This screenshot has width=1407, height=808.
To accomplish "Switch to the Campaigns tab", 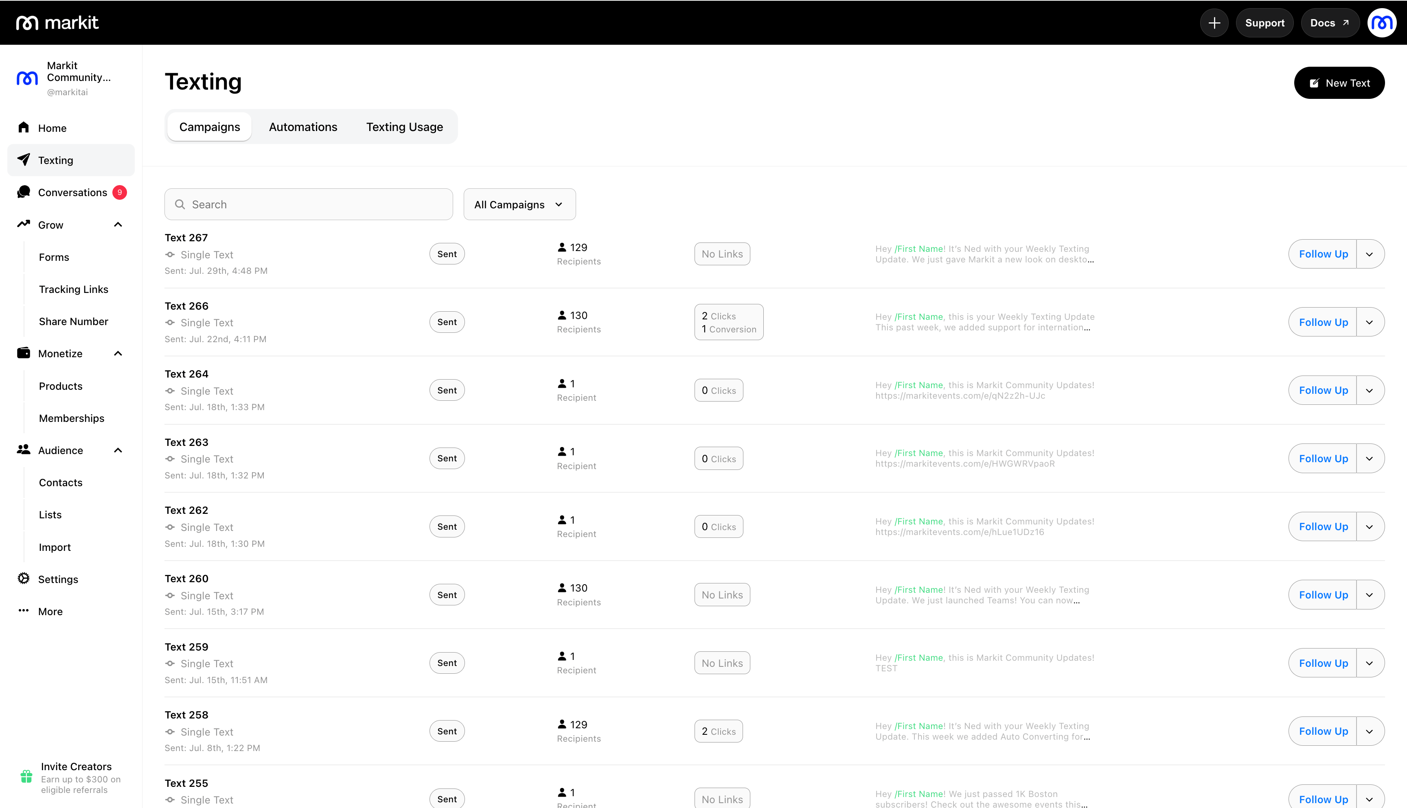I will pos(209,127).
